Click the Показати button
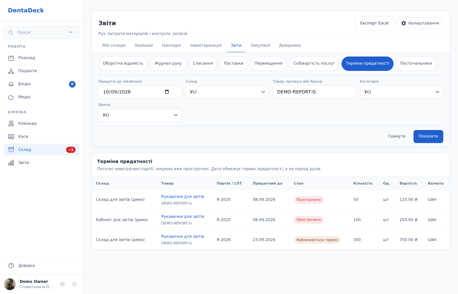Image resolution: width=458 pixels, height=294 pixels. [428, 137]
